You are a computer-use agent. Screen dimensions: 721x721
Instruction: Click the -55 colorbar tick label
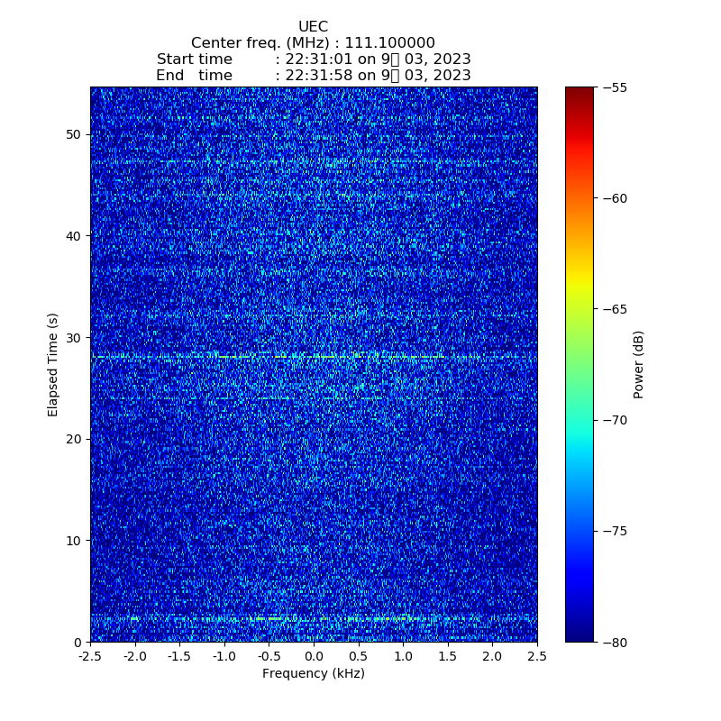pos(617,87)
